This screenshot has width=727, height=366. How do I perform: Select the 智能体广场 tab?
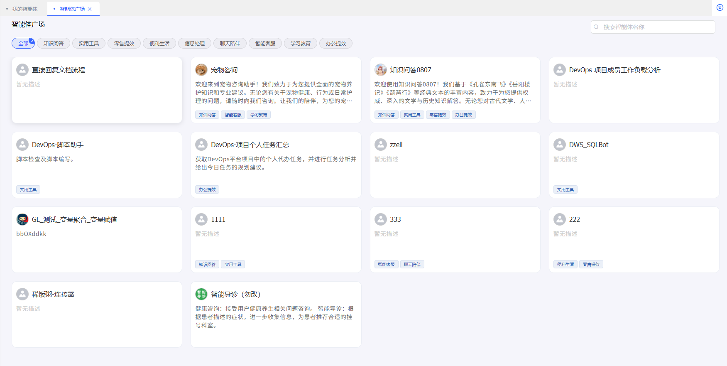(72, 9)
